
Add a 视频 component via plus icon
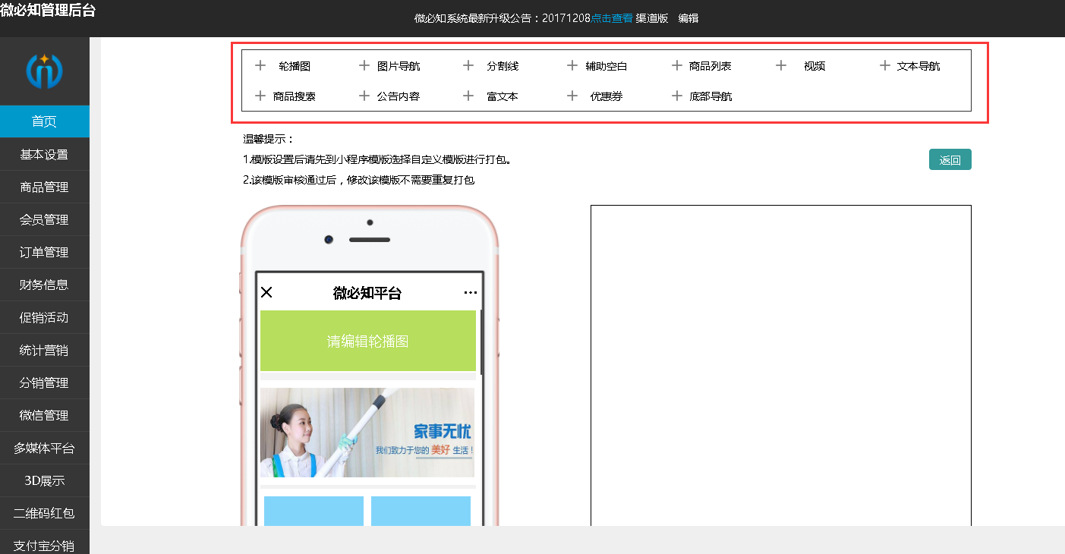point(781,65)
